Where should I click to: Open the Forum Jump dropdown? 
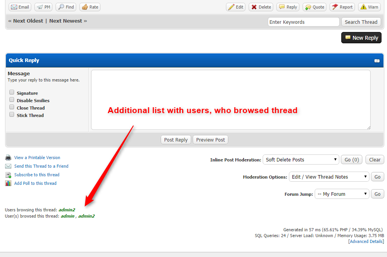tap(342, 194)
